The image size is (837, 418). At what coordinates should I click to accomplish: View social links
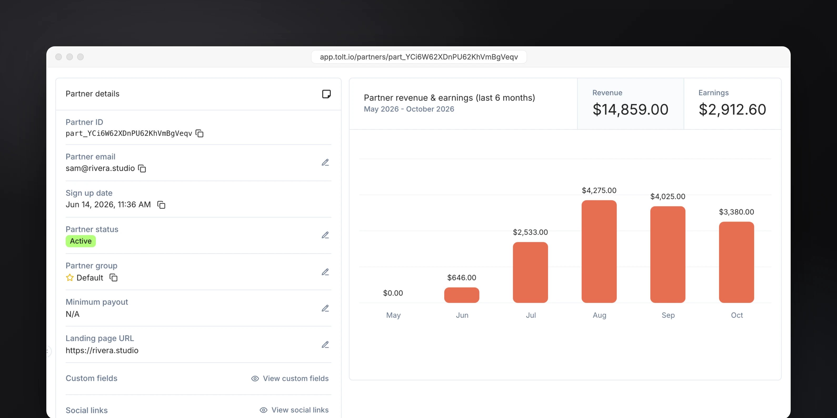tap(294, 410)
